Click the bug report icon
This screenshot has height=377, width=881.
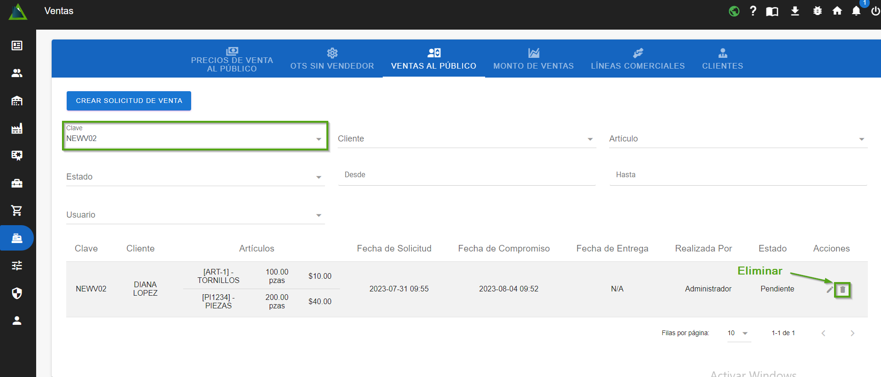(817, 11)
